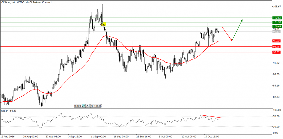
Task: Click the 25 Sep 16:00 date label
Action: 144,137
